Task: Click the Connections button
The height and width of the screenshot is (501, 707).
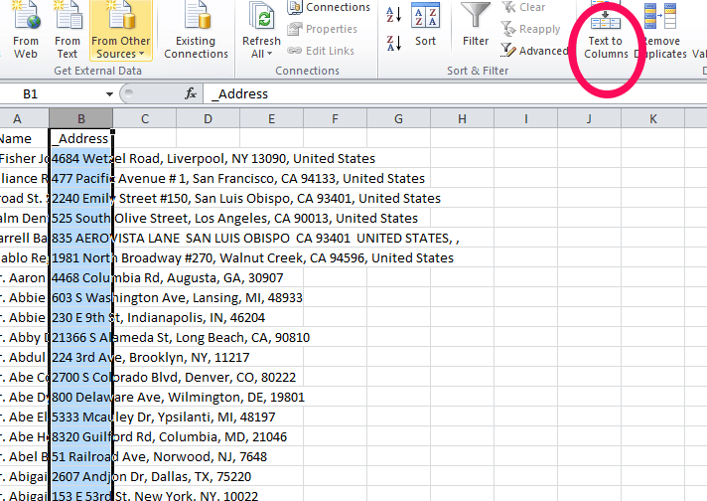Action: pyautogui.click(x=329, y=7)
